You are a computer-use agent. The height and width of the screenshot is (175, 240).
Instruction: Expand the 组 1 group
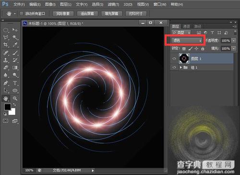click(181, 68)
